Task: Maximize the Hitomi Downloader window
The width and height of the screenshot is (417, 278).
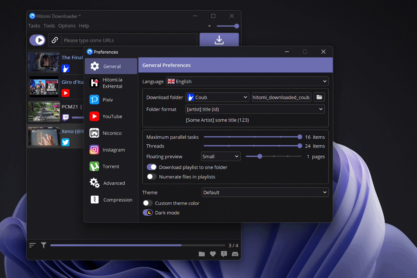Action: pos(213,16)
